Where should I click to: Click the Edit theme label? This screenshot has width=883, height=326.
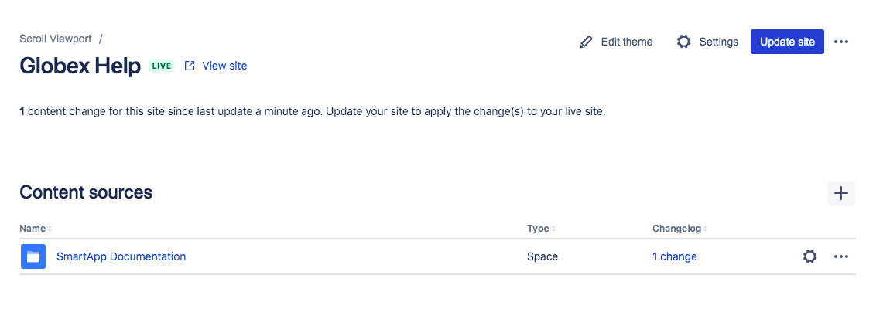(x=627, y=42)
